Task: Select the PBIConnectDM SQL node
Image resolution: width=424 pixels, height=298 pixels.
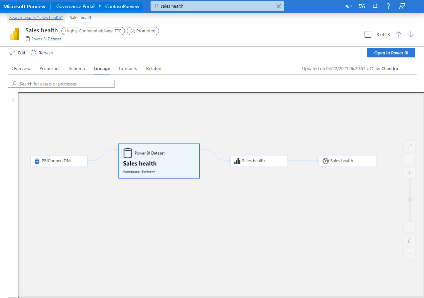Action: (x=59, y=161)
